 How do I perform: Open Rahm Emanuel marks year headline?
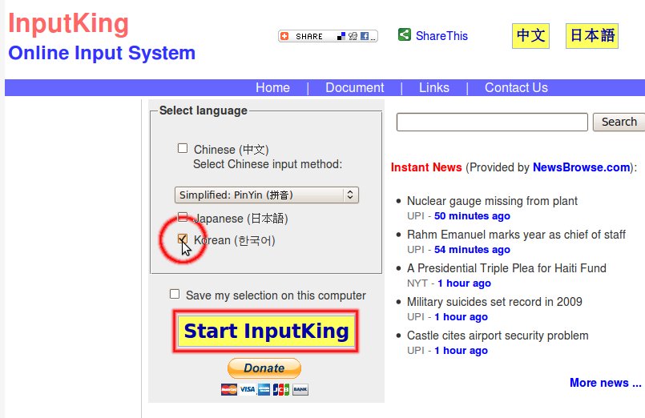tap(516, 235)
